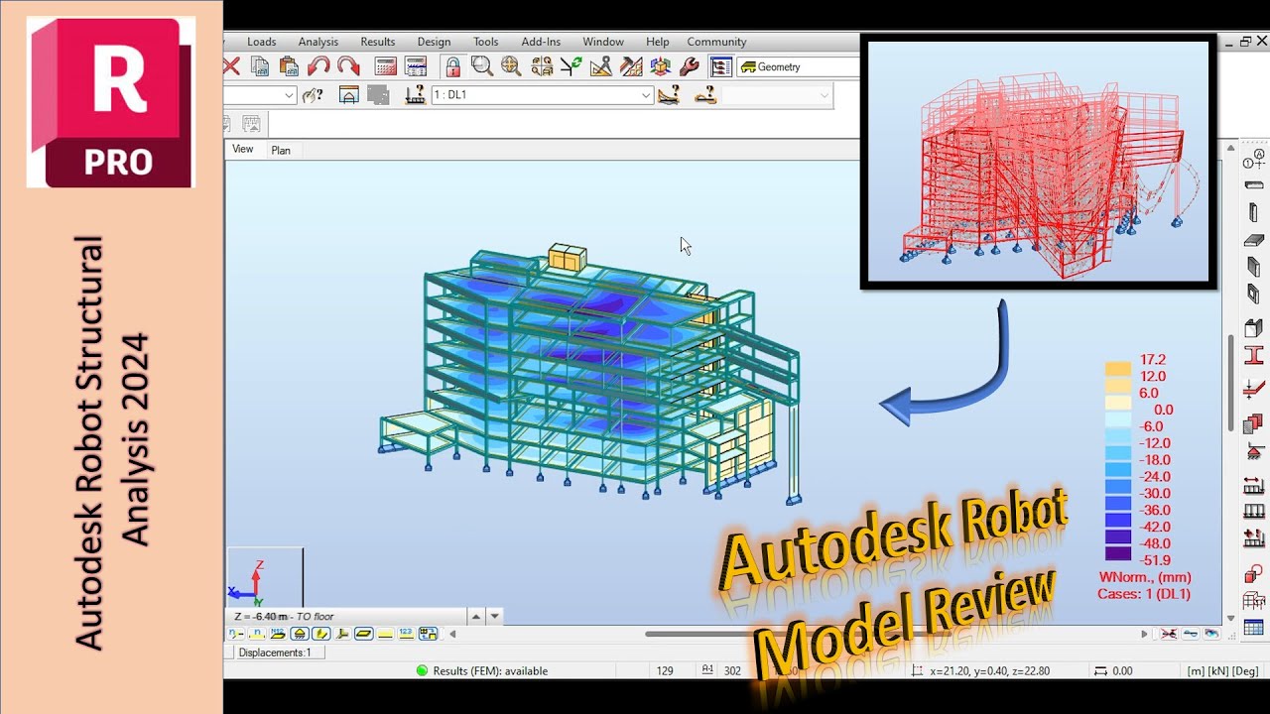Open the Results menu
Viewport: 1270px width, 714px height.
coord(378,42)
